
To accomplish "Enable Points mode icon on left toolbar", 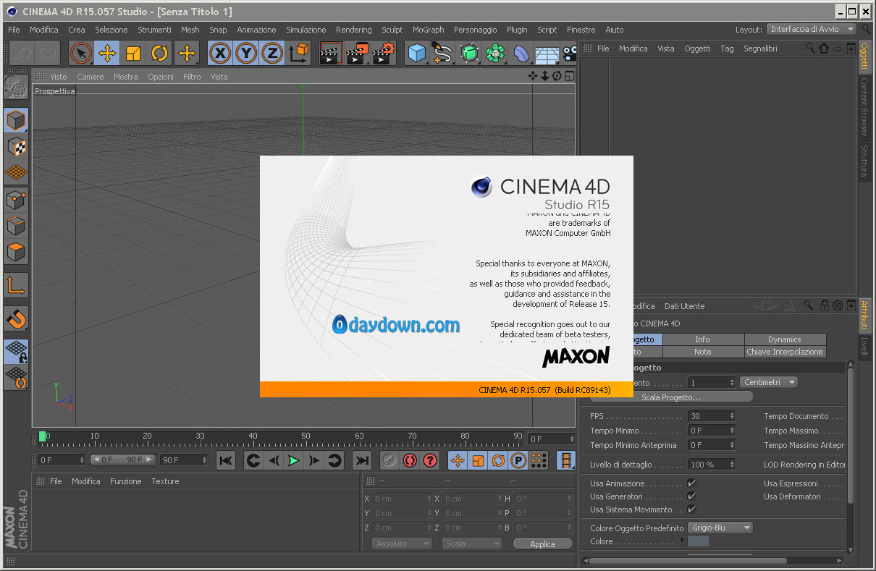I will click(x=16, y=199).
